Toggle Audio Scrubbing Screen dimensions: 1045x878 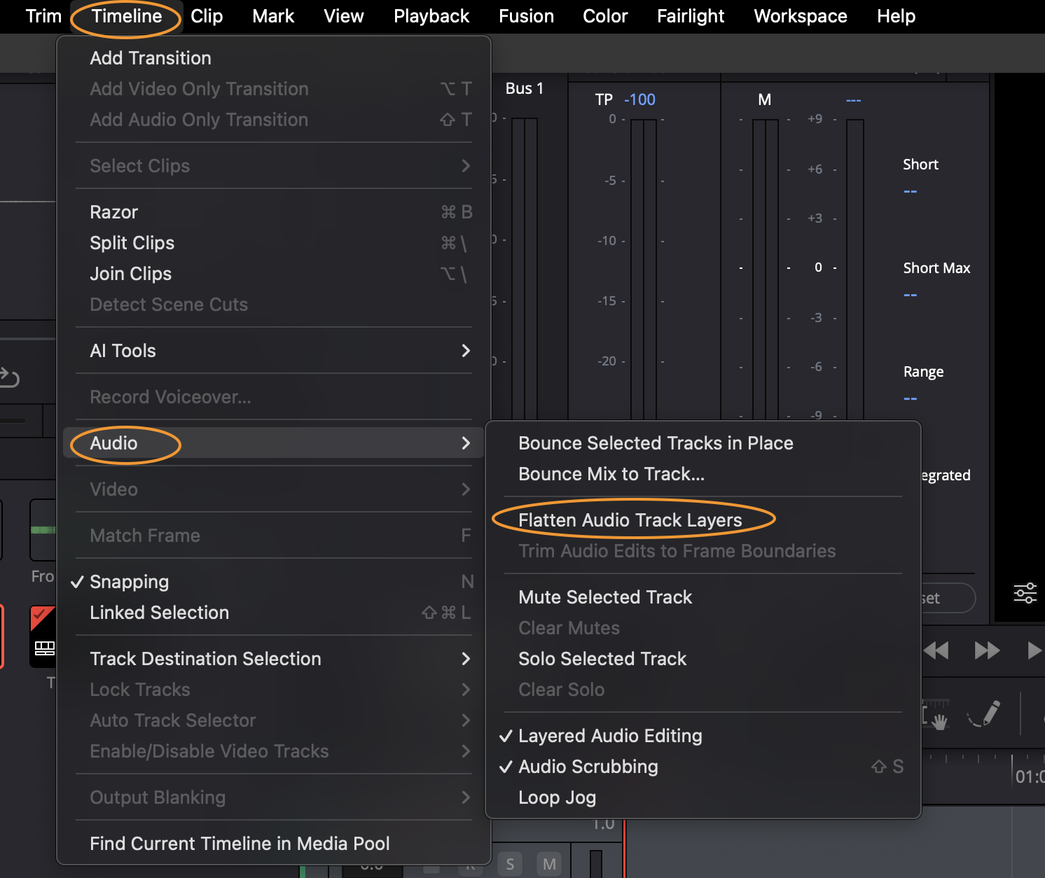click(703, 767)
